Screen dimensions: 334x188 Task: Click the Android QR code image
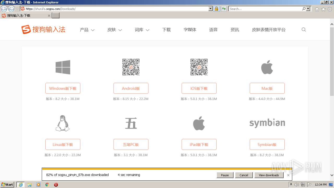131,67
